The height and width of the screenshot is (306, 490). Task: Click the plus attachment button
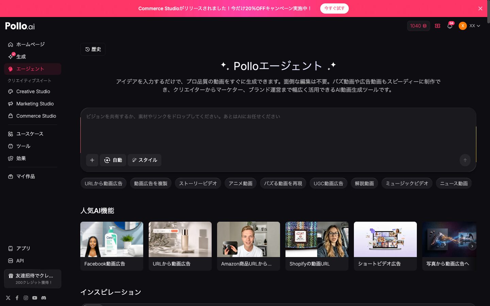coord(92,160)
